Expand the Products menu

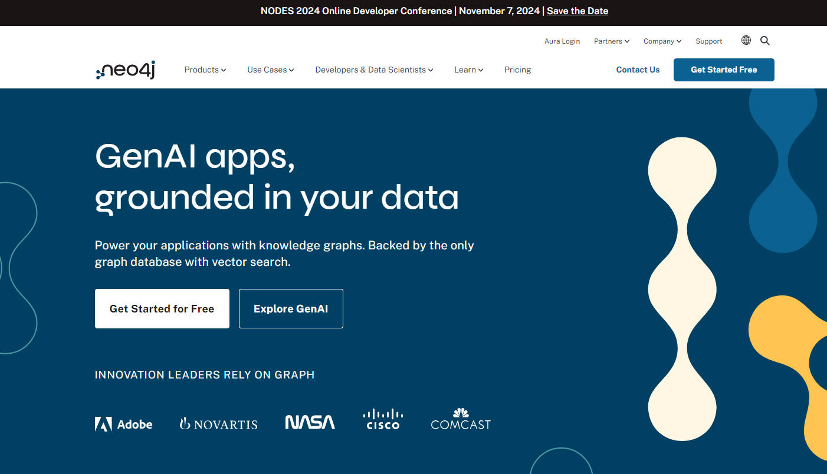(x=205, y=70)
